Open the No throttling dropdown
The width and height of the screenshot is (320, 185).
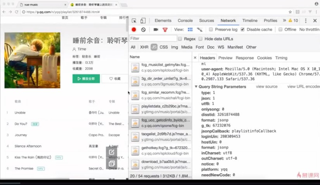click(x=309, y=30)
